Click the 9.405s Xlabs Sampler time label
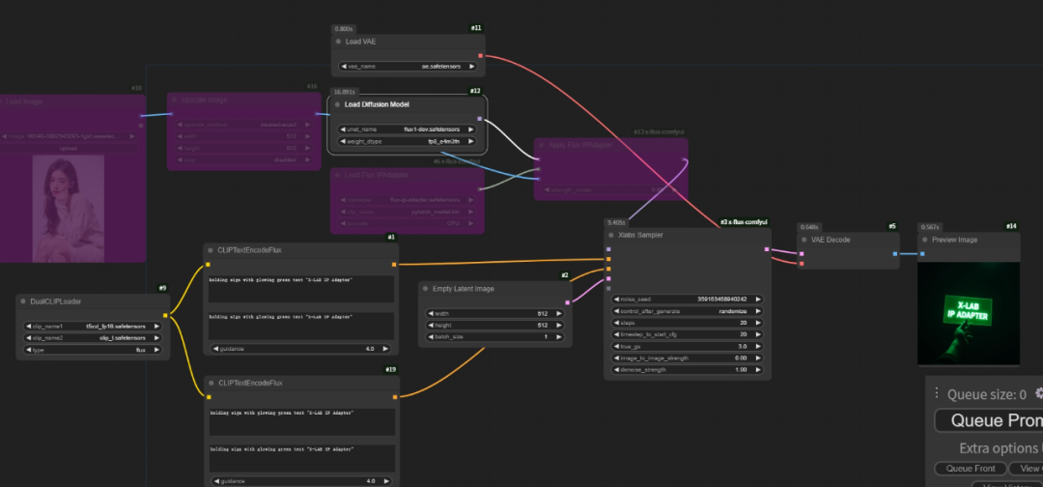This screenshot has width=1043, height=487. tap(615, 223)
